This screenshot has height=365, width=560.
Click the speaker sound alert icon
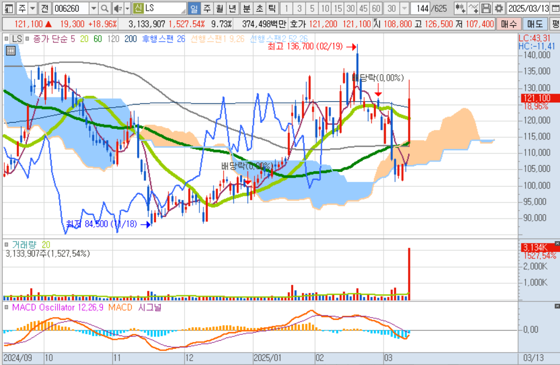click(117, 8)
